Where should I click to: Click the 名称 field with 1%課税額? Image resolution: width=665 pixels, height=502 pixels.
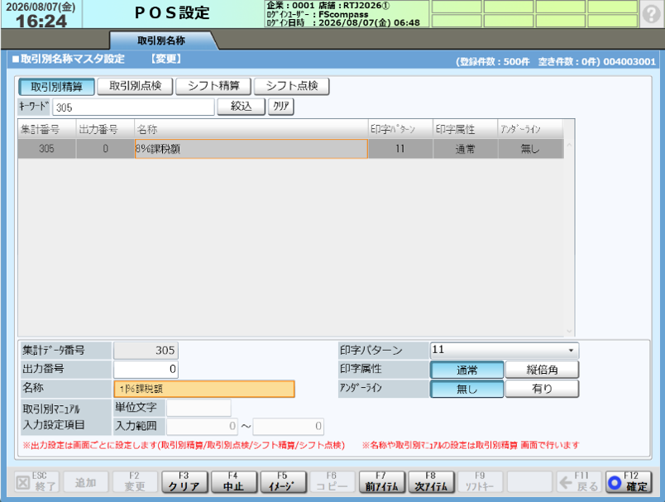point(204,389)
